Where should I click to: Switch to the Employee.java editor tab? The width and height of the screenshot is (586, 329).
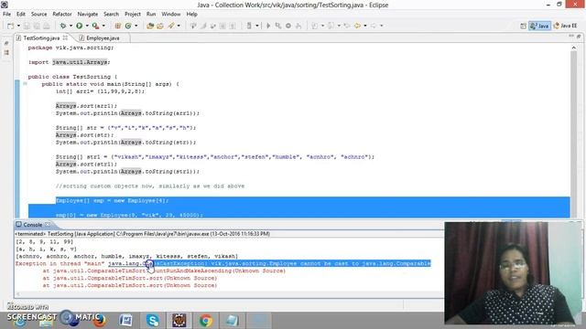click(x=103, y=38)
